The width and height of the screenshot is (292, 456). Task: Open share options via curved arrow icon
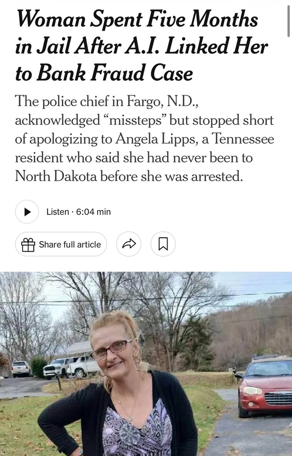[x=129, y=244]
